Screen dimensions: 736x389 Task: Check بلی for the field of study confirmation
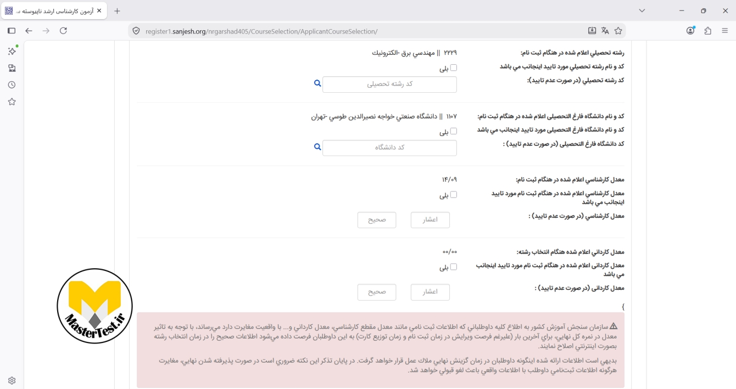pos(453,68)
